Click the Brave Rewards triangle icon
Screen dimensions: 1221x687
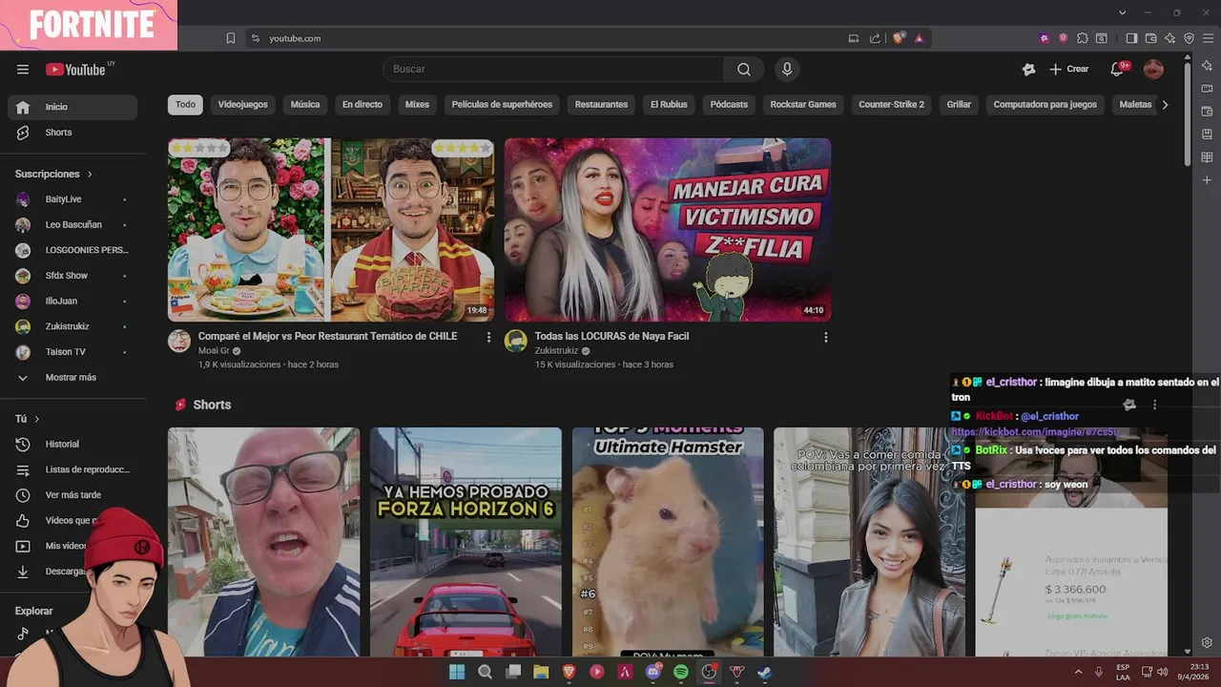919,38
